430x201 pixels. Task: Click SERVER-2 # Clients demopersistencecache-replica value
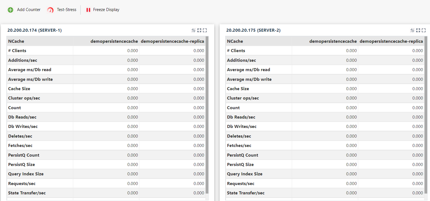[418, 51]
